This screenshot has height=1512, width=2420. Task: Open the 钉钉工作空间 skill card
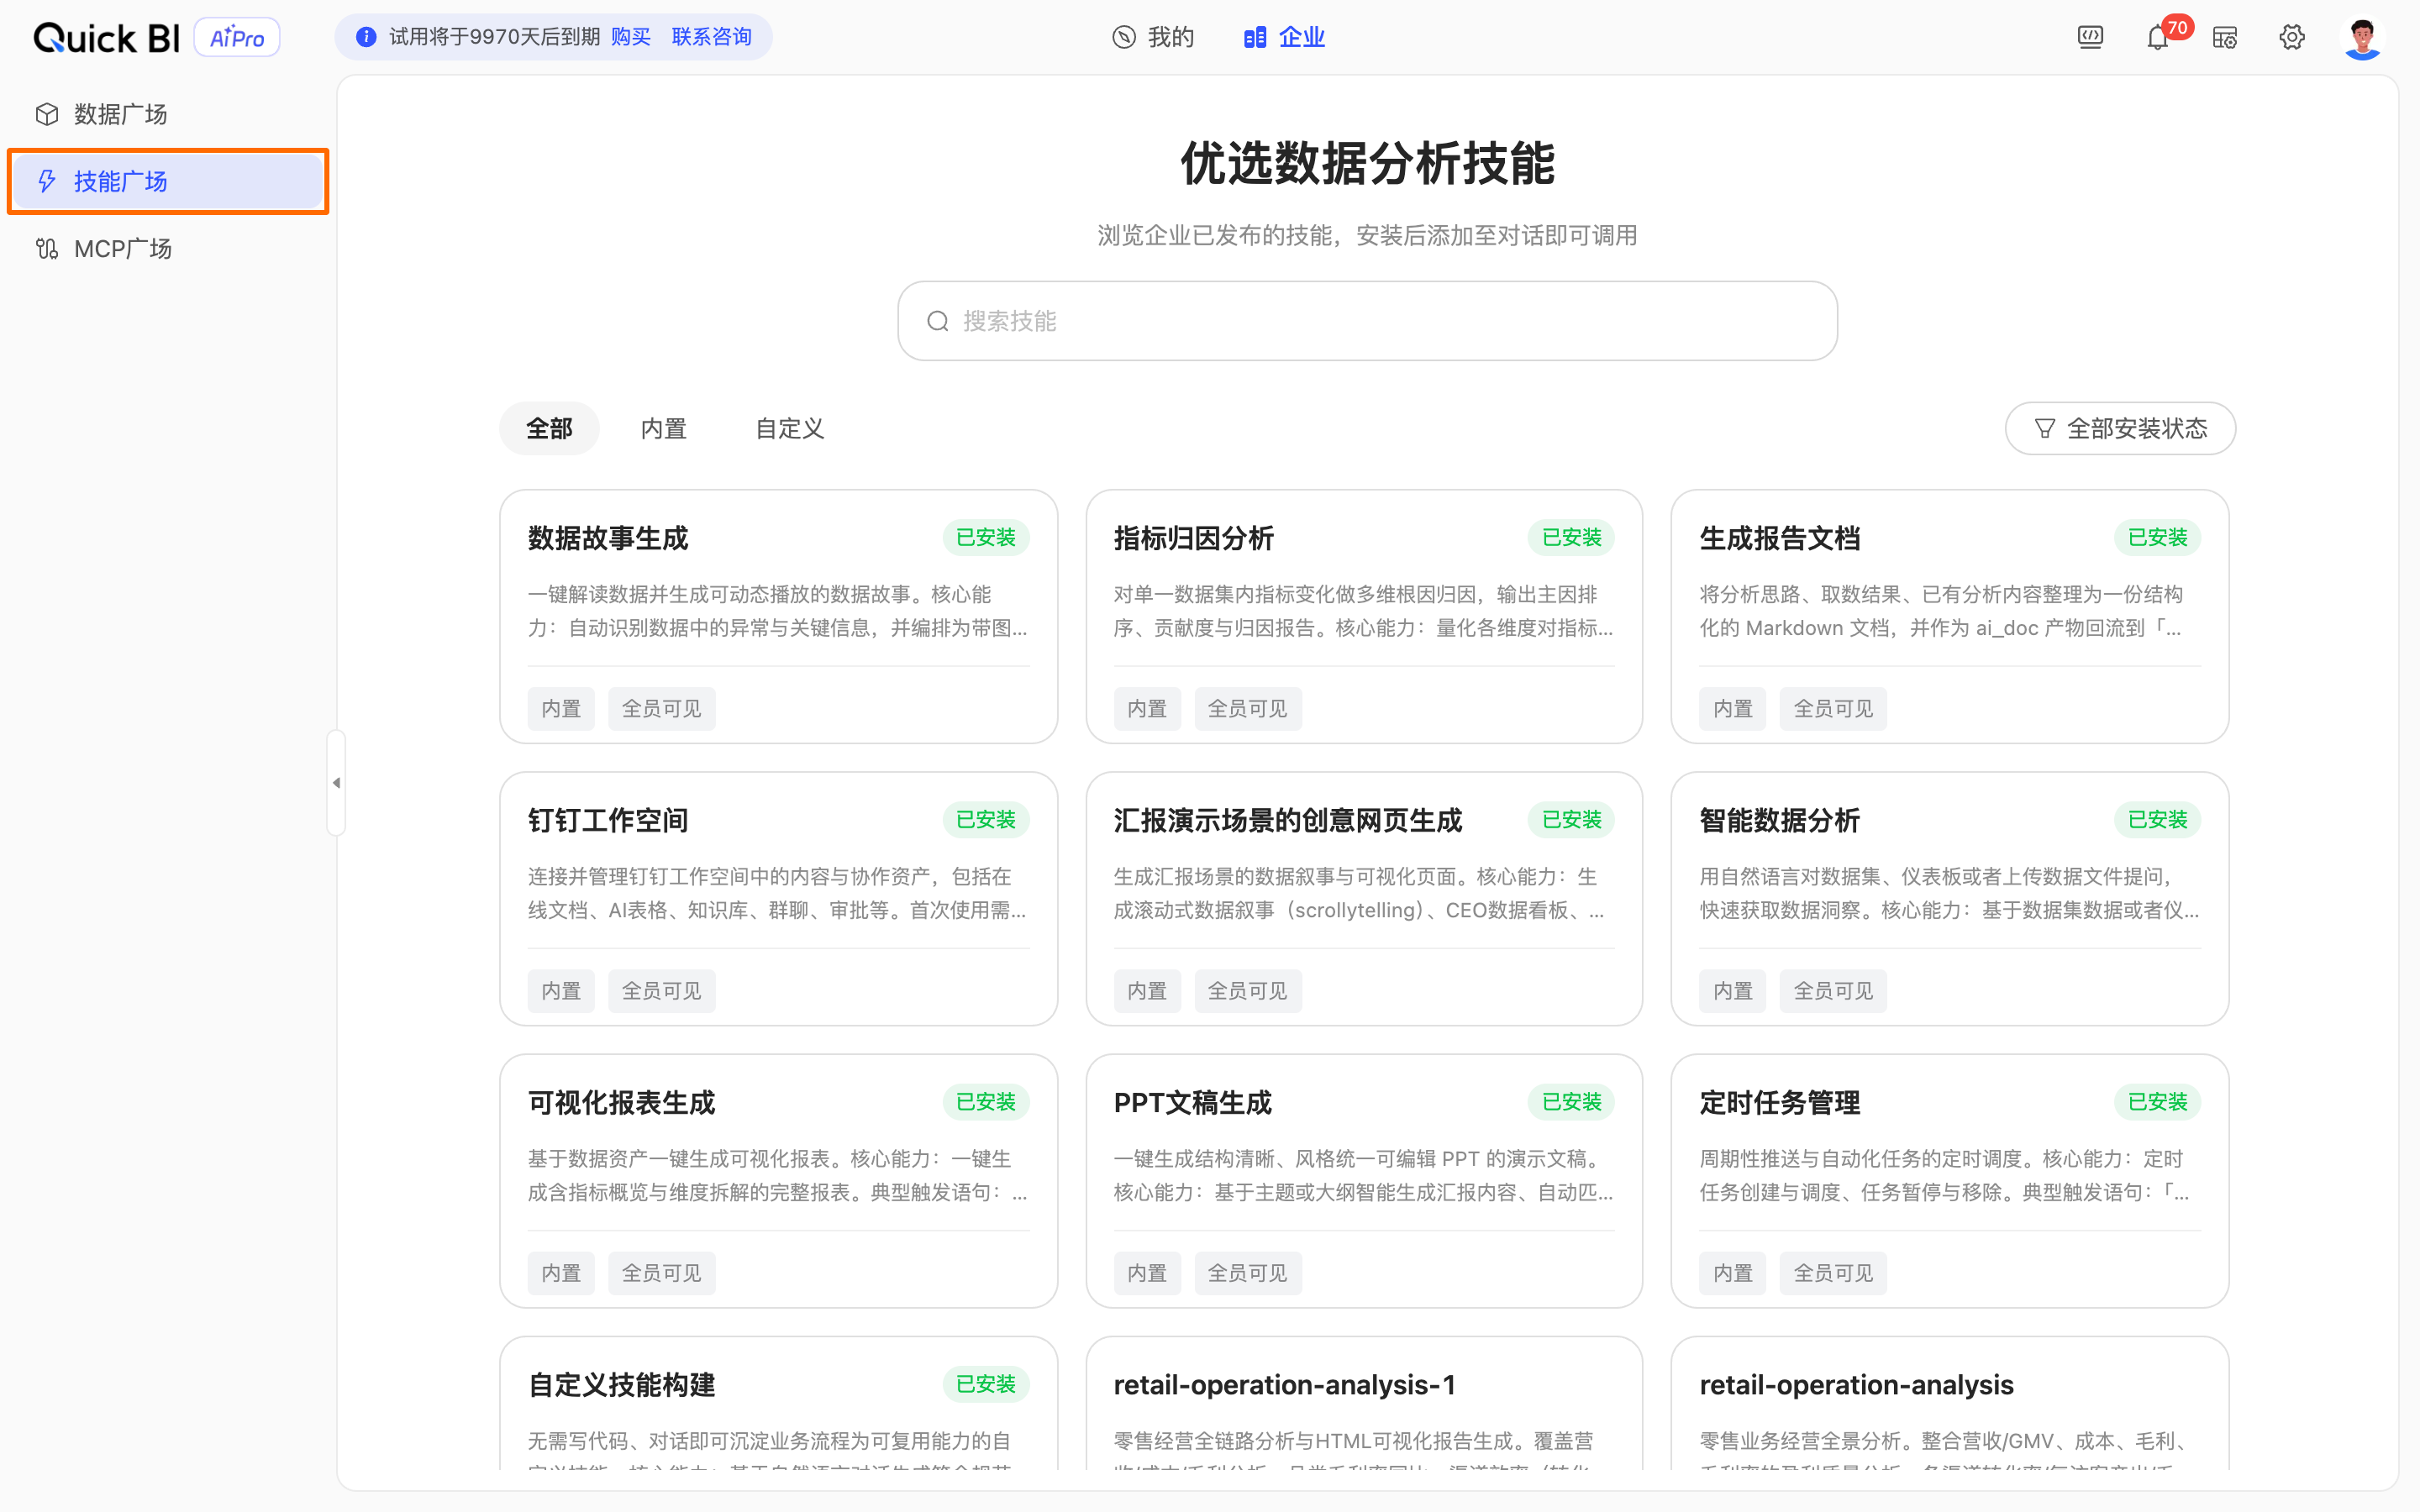[778, 898]
